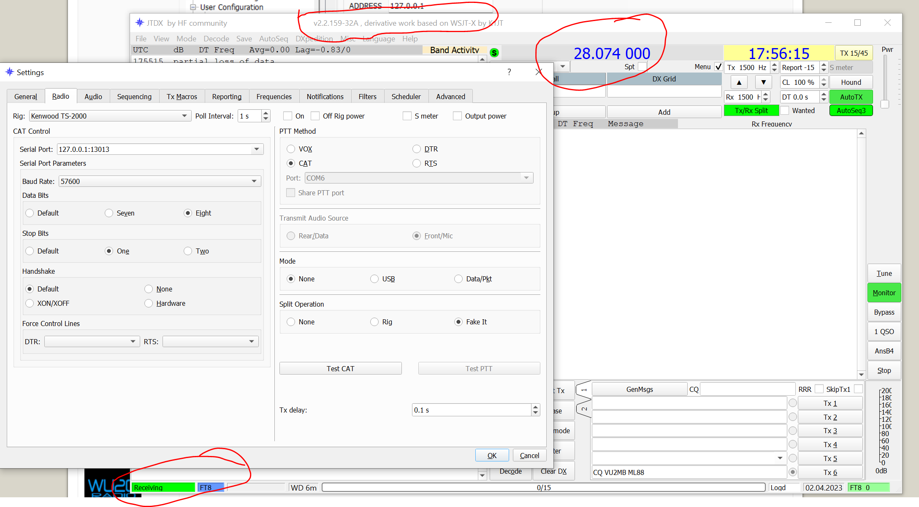Close the Settings dialog with X

(539, 72)
